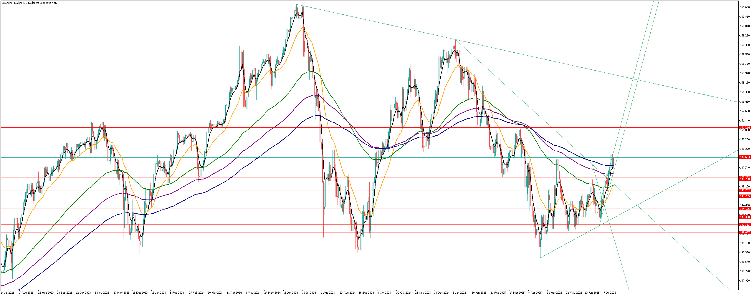Screen dimensions: 754x296
Task: Select the 7 Jul 2025 date marker
Action: point(610,293)
